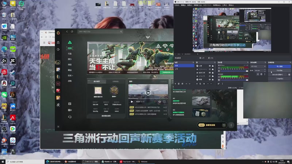Move selected OBS source down
The height and width of the screenshot is (164, 292).
pos(211,84)
